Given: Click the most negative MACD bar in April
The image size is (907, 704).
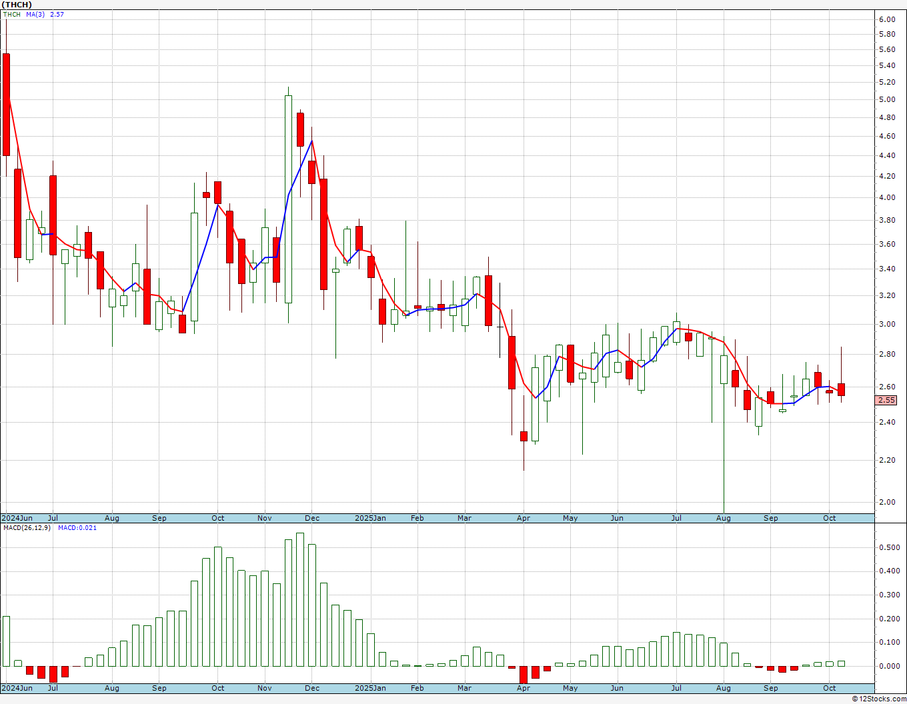Looking at the screenshot, I should click(524, 674).
